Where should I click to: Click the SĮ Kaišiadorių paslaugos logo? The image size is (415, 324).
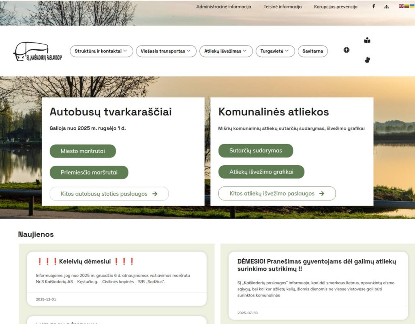38,51
